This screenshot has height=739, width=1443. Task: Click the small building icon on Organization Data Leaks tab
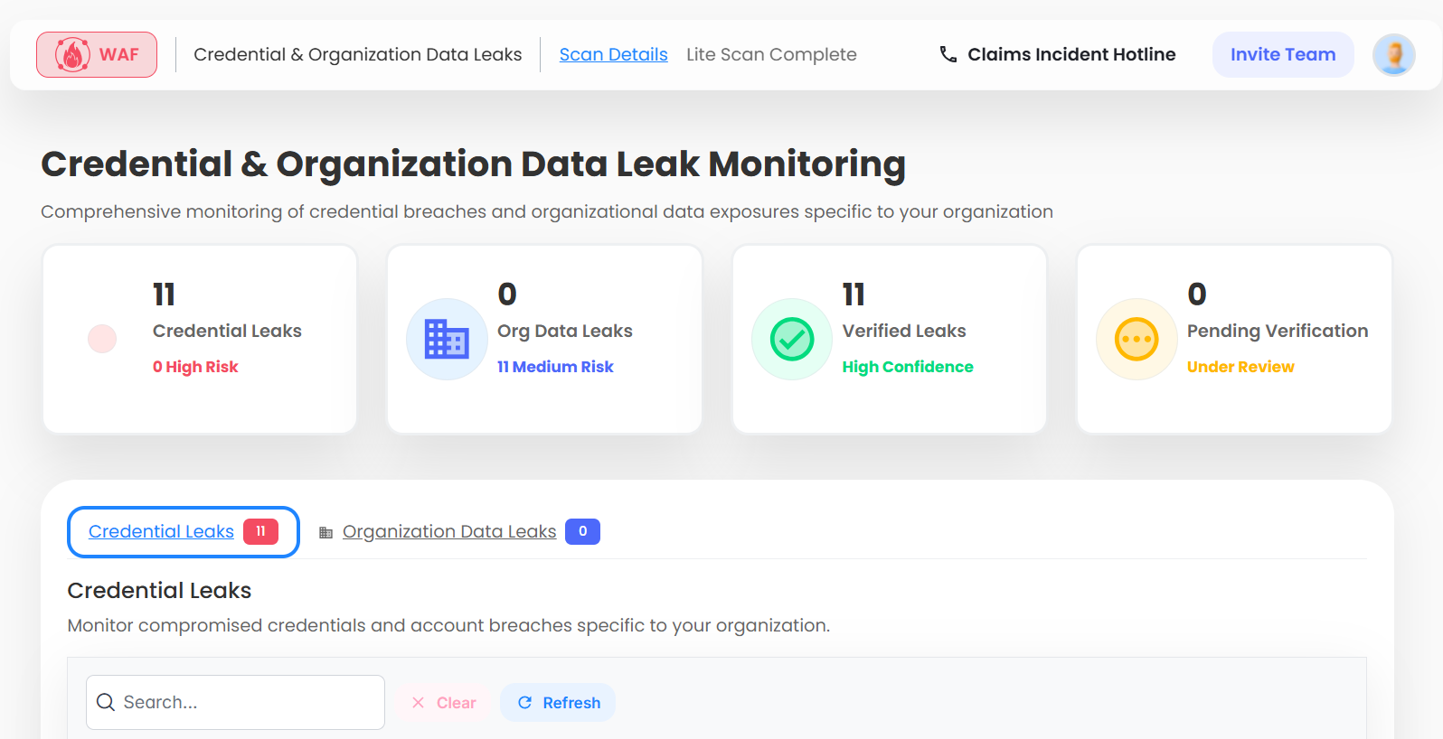pyautogui.click(x=326, y=533)
